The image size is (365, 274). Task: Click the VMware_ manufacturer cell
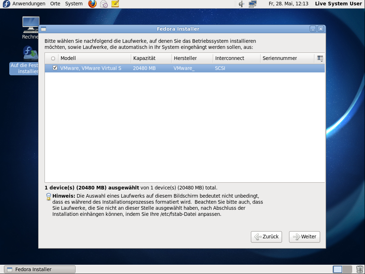(x=184, y=68)
